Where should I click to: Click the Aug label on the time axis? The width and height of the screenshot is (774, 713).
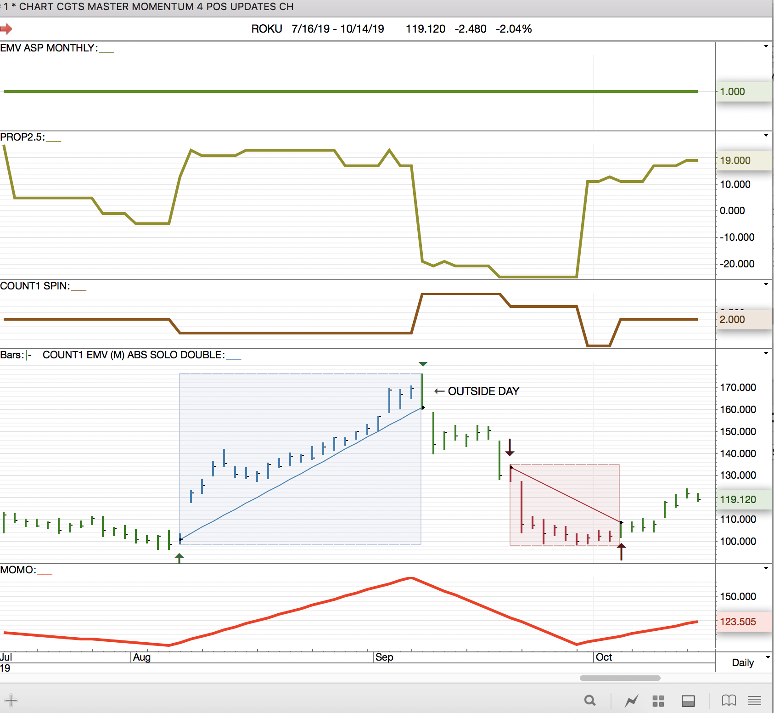pyautogui.click(x=142, y=657)
